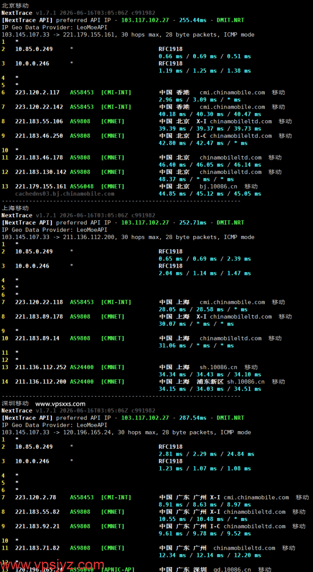Select timing 8.91 ms / 8.63 ms / 8.97 ms
The width and height of the screenshot is (313, 572).
[205, 505]
